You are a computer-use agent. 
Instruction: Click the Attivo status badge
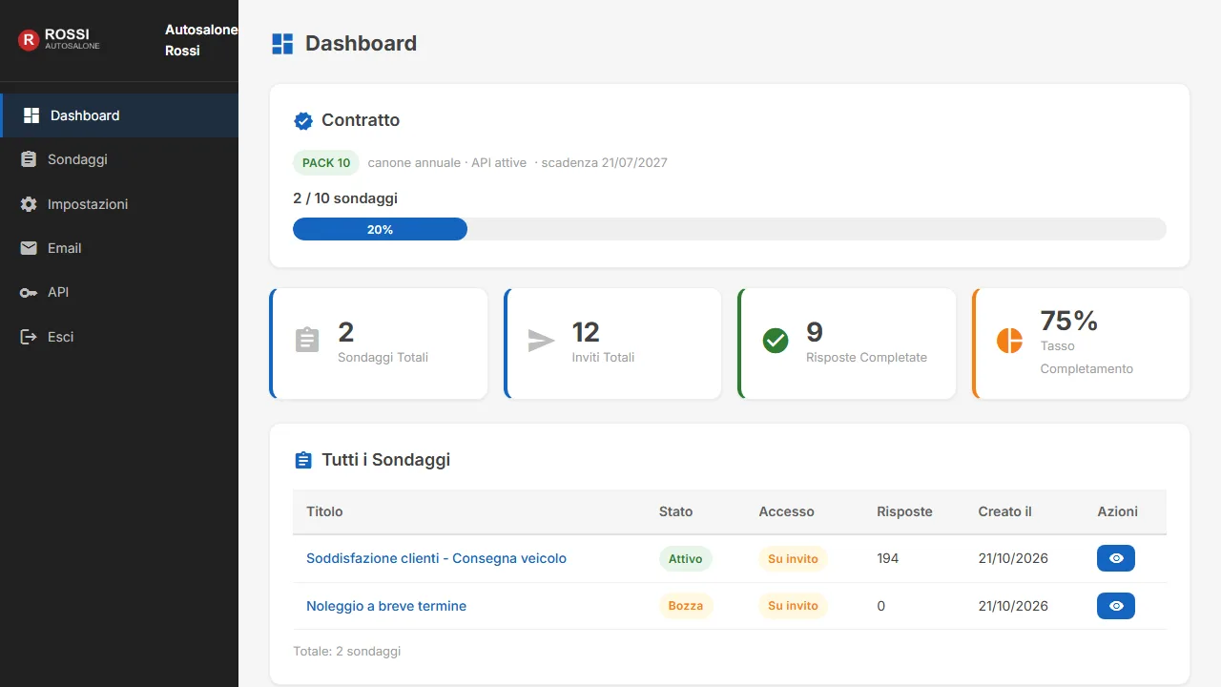pyautogui.click(x=685, y=559)
